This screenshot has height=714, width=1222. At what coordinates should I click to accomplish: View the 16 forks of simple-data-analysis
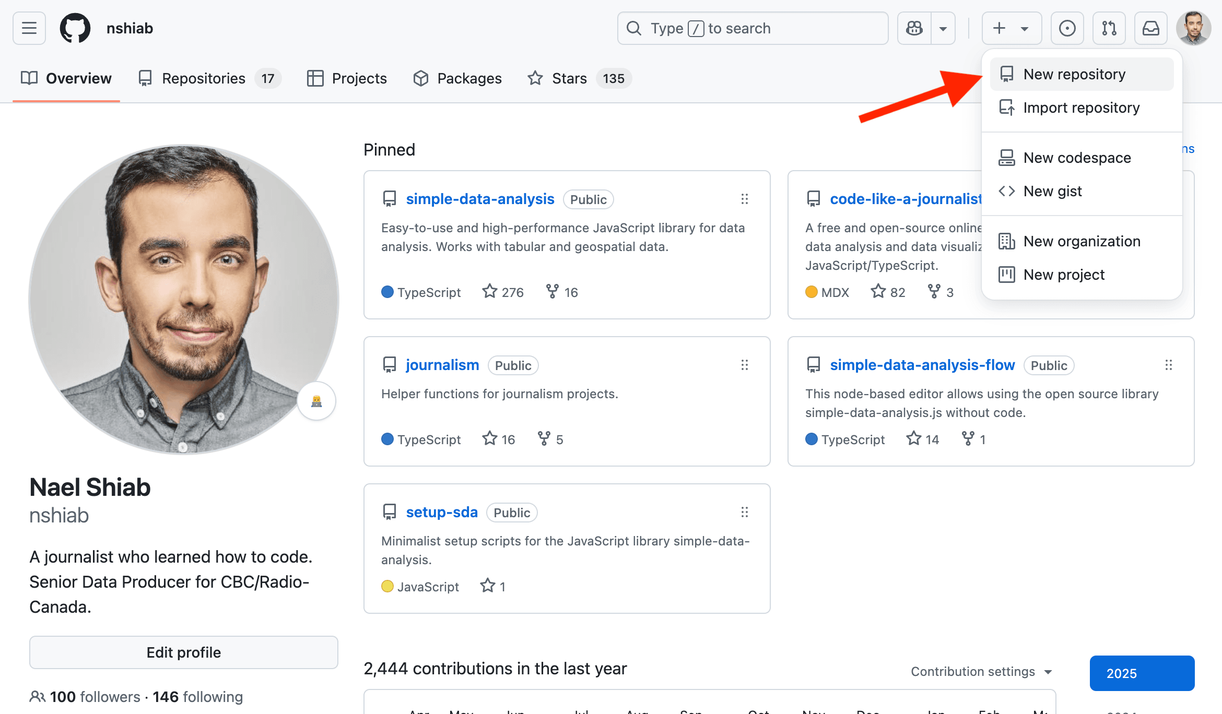[562, 292]
